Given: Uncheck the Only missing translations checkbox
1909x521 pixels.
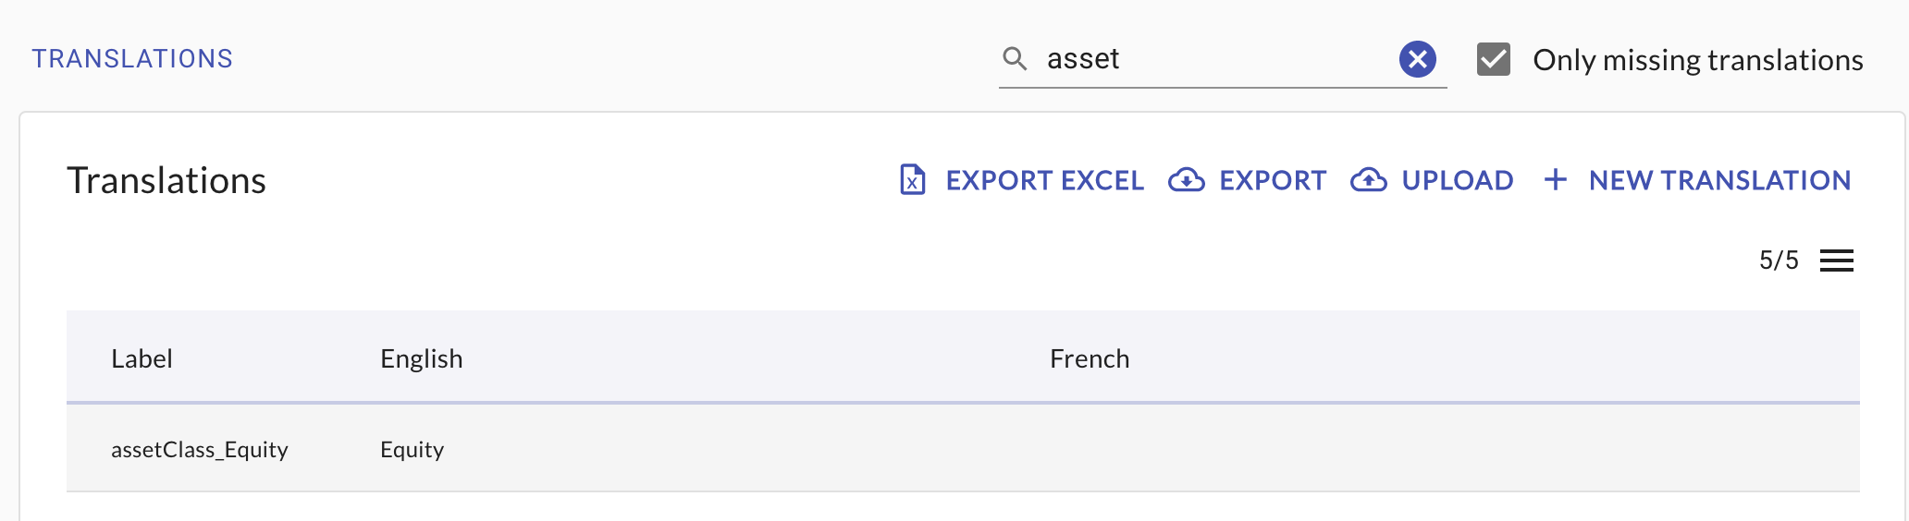Looking at the screenshot, I should pyautogui.click(x=1493, y=59).
